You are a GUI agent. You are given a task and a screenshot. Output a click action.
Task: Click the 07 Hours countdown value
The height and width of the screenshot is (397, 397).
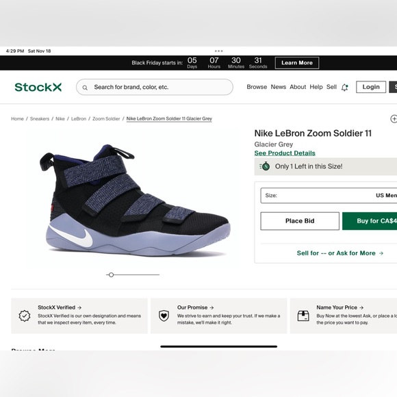pos(214,62)
